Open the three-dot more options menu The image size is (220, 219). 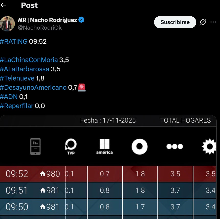click(213, 22)
